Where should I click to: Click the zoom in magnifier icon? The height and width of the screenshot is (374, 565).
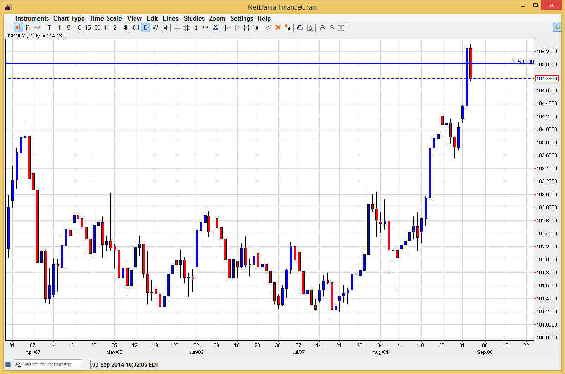click(321, 27)
